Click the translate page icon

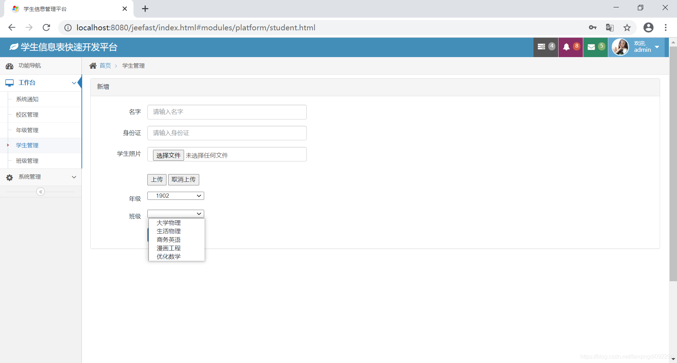coord(610,27)
